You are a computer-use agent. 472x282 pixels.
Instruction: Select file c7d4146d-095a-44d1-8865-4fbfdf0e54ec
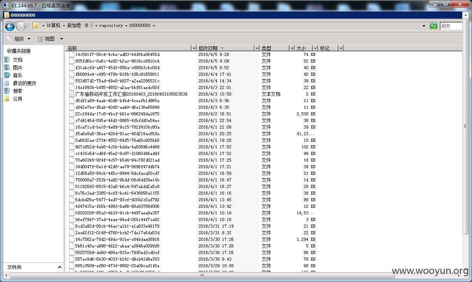click(117, 120)
